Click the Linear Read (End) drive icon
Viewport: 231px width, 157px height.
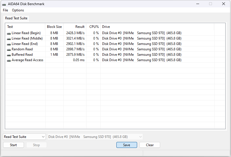(x=9, y=44)
